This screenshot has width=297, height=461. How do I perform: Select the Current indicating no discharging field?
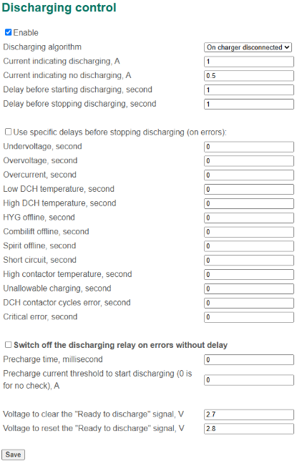click(x=249, y=76)
